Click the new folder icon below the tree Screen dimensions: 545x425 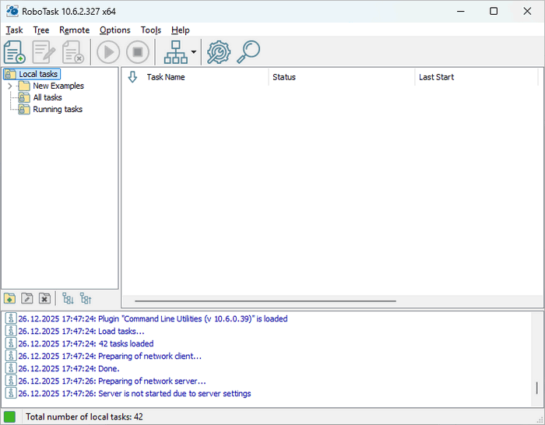coord(9,298)
